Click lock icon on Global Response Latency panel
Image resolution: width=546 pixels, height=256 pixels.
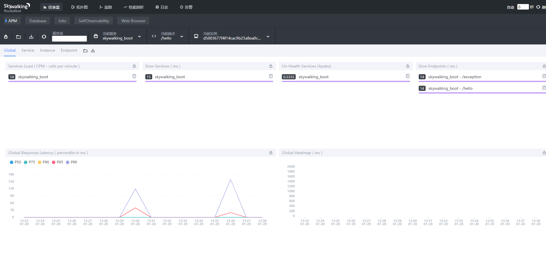click(271, 153)
